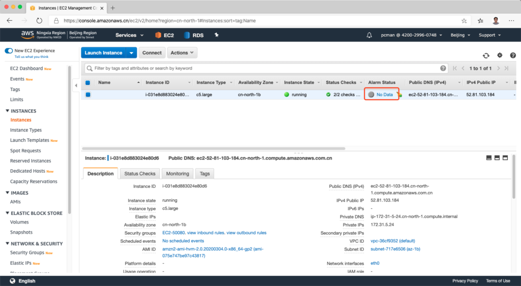
Task: Check the select-all checkbox in table header
Action: (x=88, y=82)
